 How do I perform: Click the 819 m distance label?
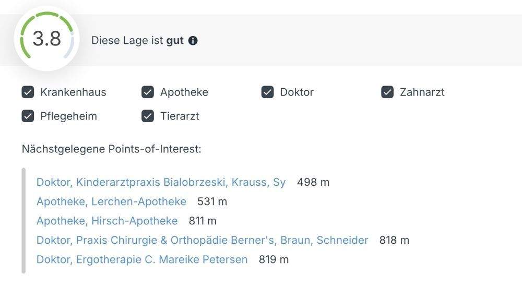[x=274, y=259]
